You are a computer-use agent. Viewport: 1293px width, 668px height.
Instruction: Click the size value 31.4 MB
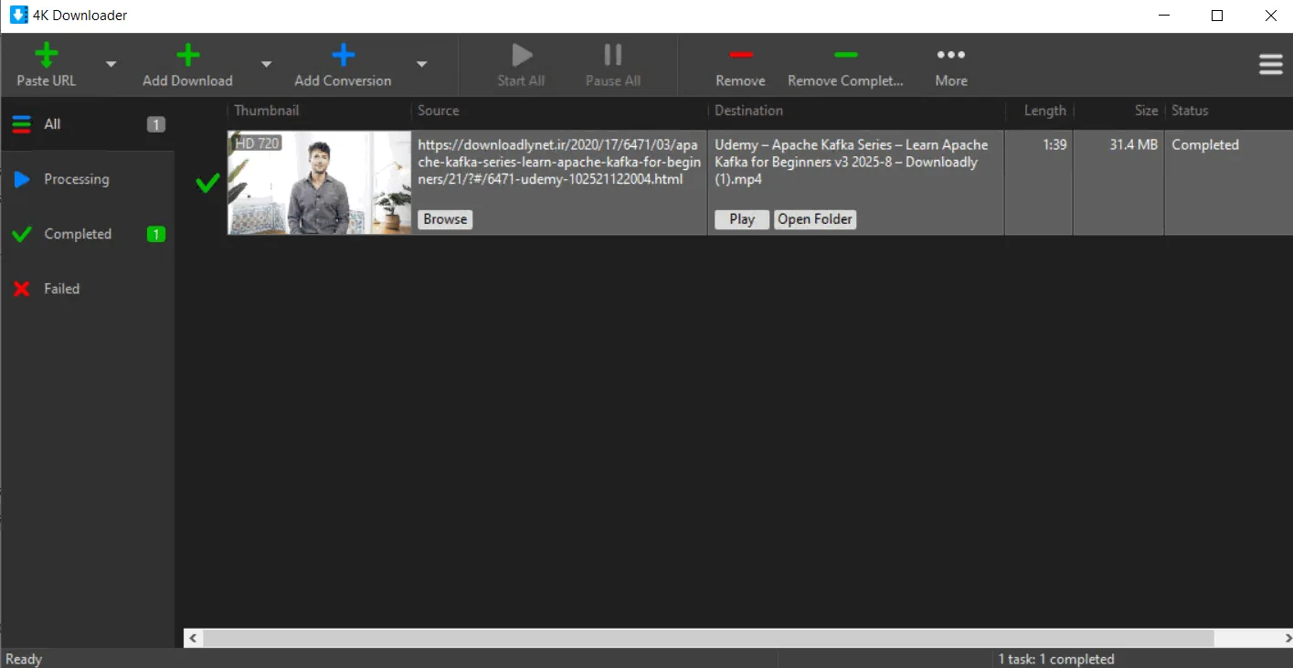pos(1134,144)
